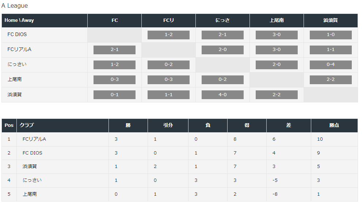The height and width of the screenshot is (203, 362).
Task: Open FCリアルA in standings table
Action: point(34,139)
